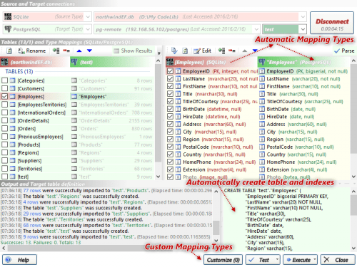Click the Customize (0) button
The image size is (357, 267).
click(x=223, y=260)
